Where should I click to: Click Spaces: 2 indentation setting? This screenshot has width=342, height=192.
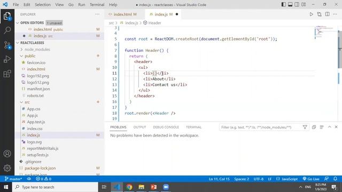(242, 179)
